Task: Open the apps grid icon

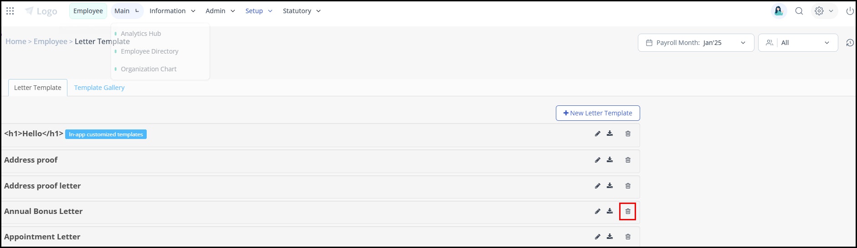Action: 10,11
